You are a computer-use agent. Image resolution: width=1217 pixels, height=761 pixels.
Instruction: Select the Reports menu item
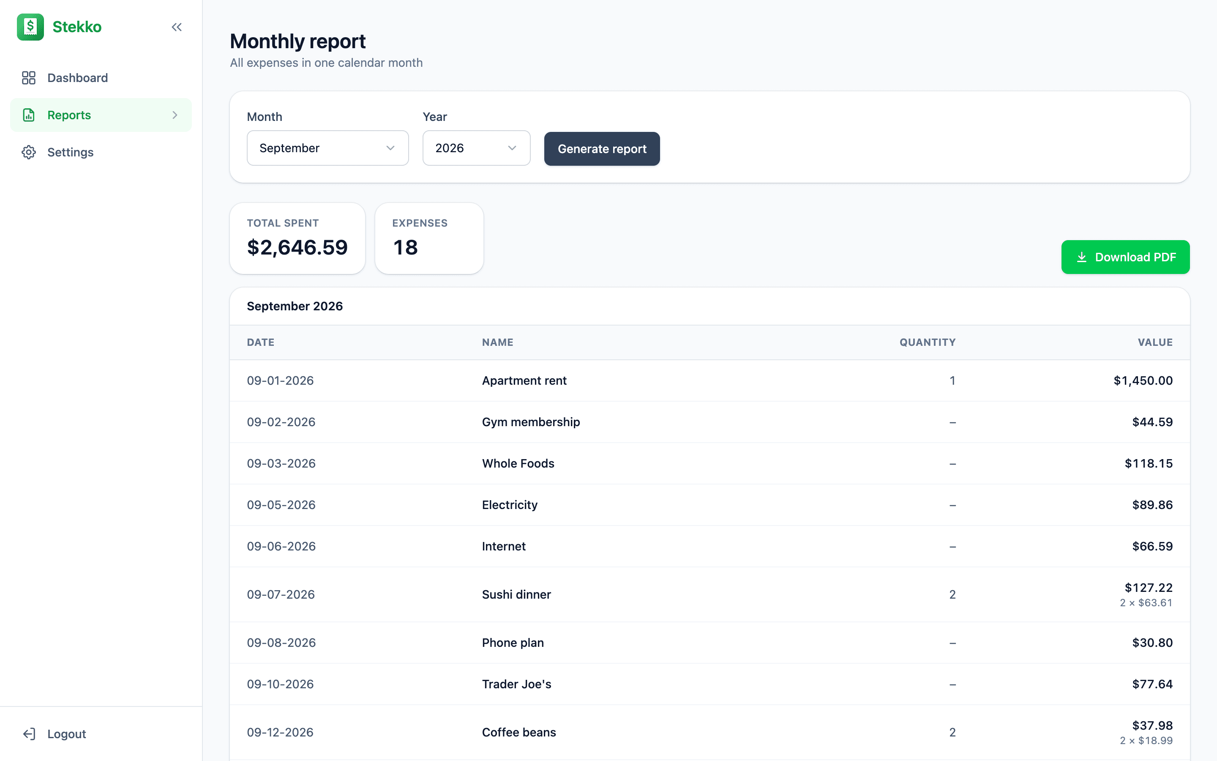point(101,115)
